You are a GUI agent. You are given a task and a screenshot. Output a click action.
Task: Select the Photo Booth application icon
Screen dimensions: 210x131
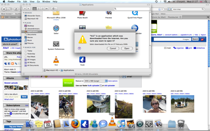(x=82, y=13)
